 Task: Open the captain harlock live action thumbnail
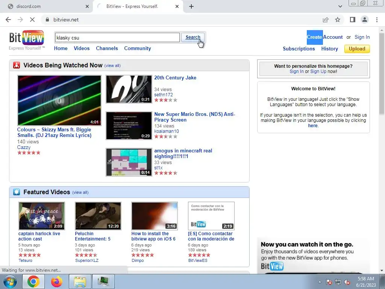pos(41,216)
